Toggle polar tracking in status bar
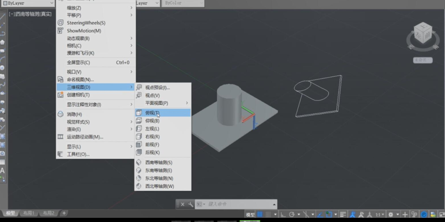445x222 pixels. coord(292,214)
